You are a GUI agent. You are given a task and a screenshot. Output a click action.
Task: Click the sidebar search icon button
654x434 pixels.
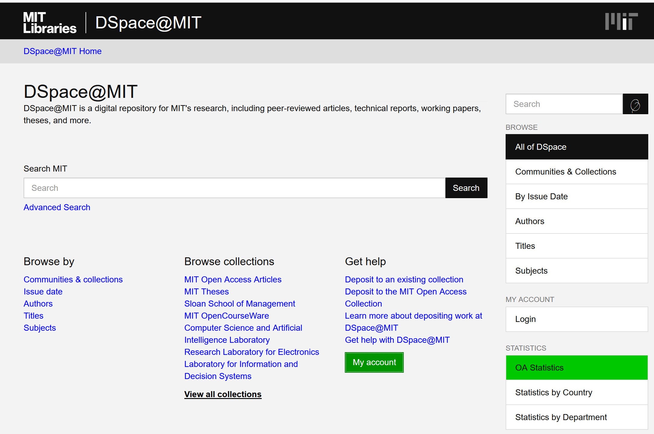(x=635, y=104)
